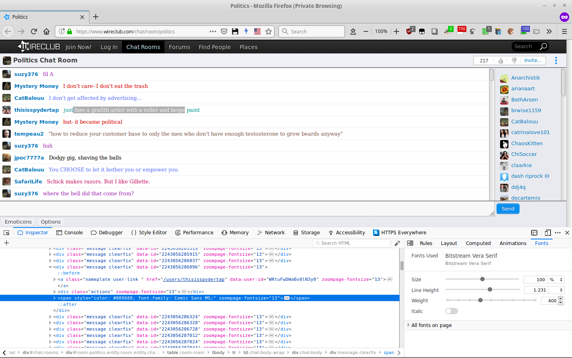Switch to the Computed sidebar tab
Viewport: 572px width, 358px height.
click(x=478, y=243)
